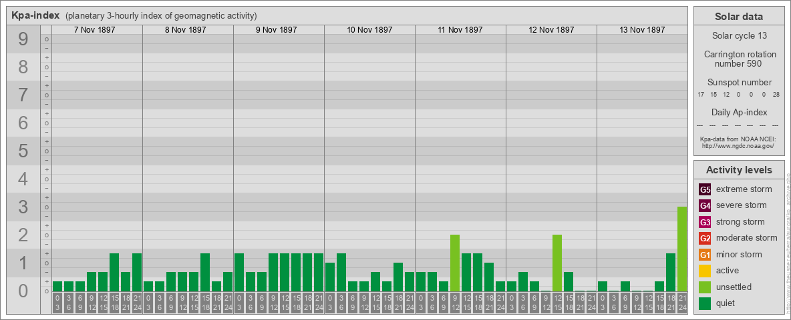Screen dimensions: 791x320
Task: Click the 'moderate storm' legend label
Action: [x=747, y=238]
